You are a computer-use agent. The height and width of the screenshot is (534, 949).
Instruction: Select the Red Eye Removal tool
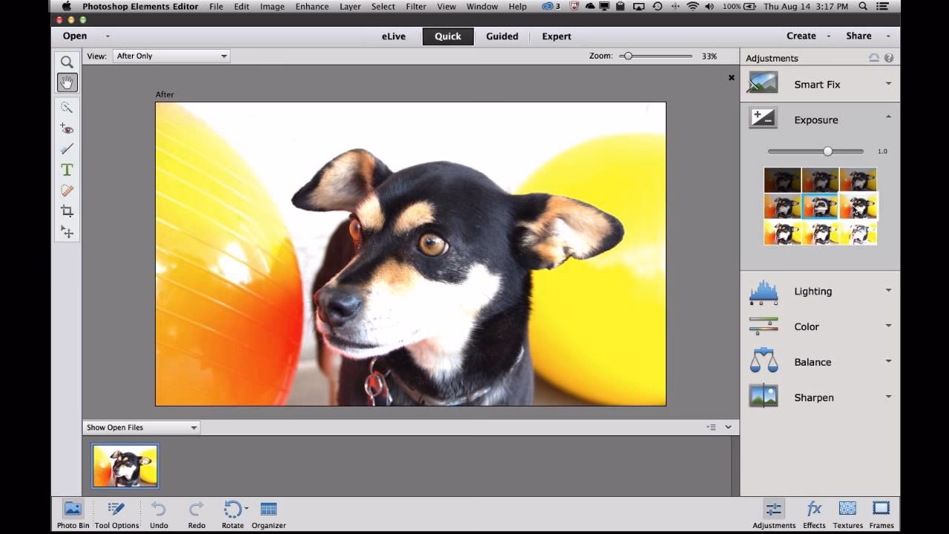[x=67, y=128]
